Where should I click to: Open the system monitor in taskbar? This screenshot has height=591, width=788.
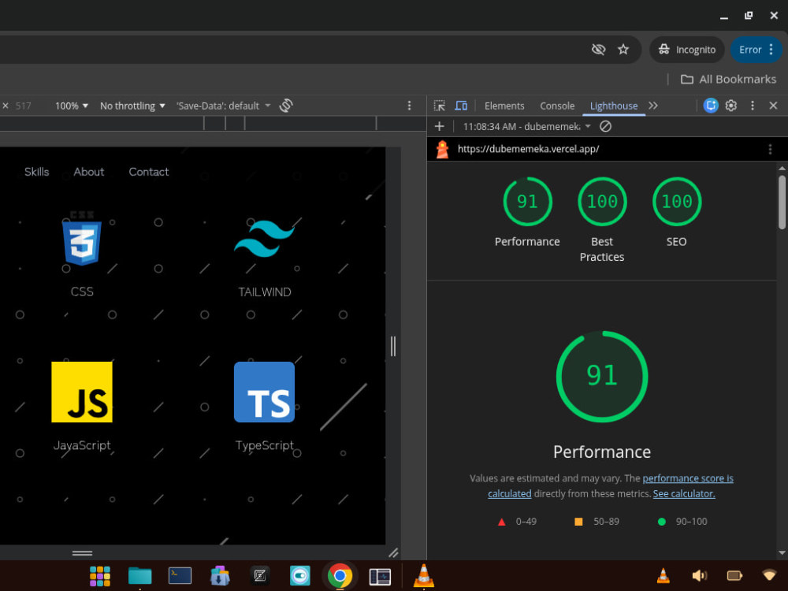pos(380,577)
